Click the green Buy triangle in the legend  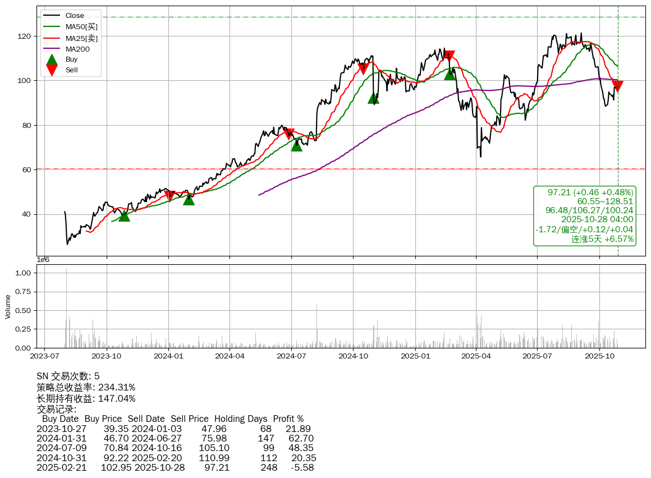pyautogui.click(x=52, y=59)
